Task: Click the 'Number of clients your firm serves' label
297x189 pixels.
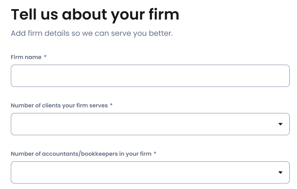Action: pos(59,105)
